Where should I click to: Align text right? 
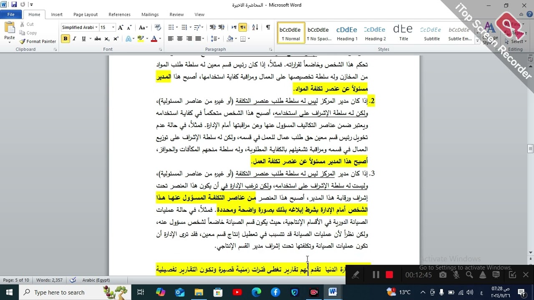[x=189, y=39]
